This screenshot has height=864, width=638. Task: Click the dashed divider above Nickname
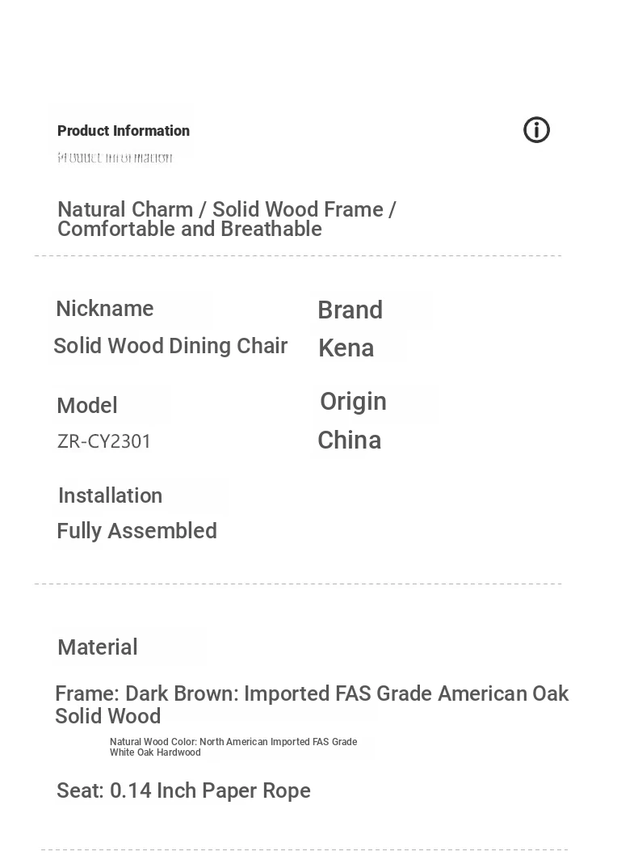tap(298, 255)
